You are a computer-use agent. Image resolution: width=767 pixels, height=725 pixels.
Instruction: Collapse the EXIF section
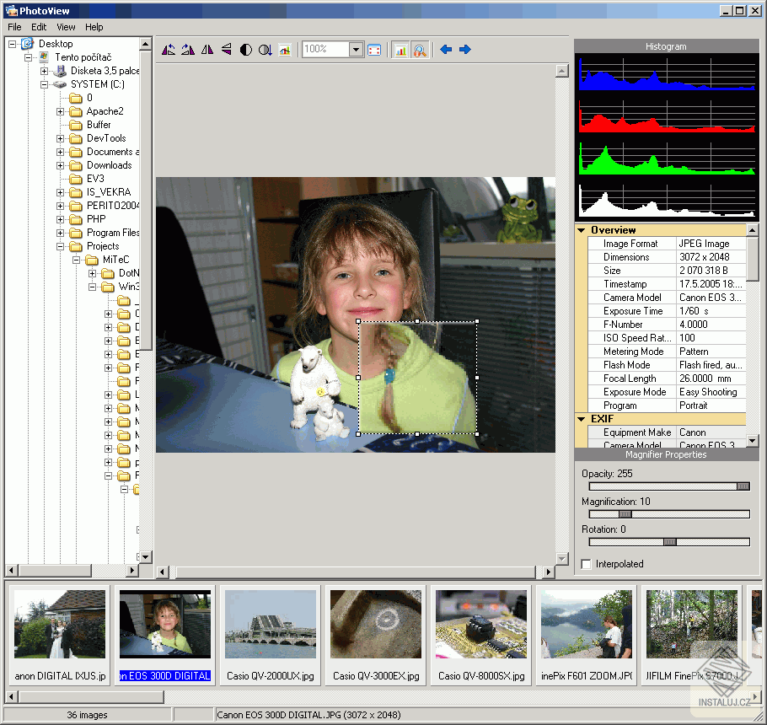coord(581,419)
